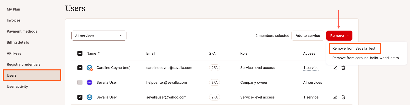Click the delete trash icon for sevallauser@yahoo.com

343,97
